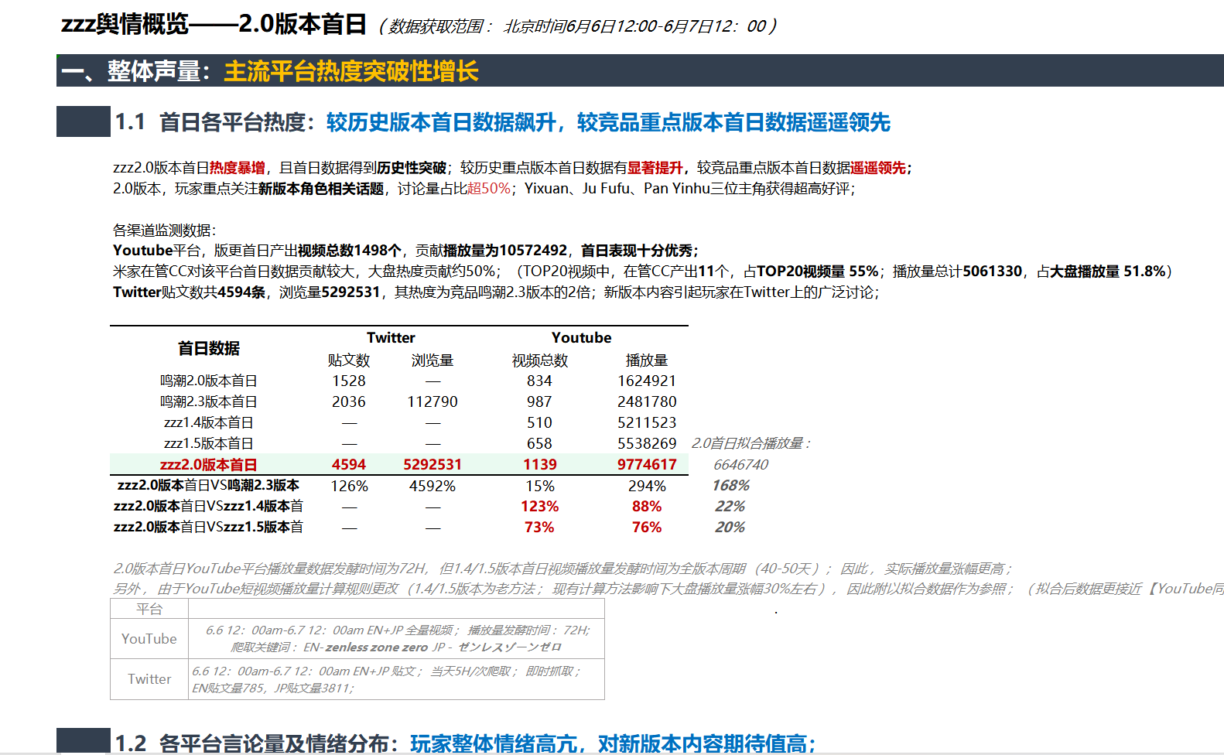
Task: Select the cell with value 1528
Action: [x=349, y=381]
